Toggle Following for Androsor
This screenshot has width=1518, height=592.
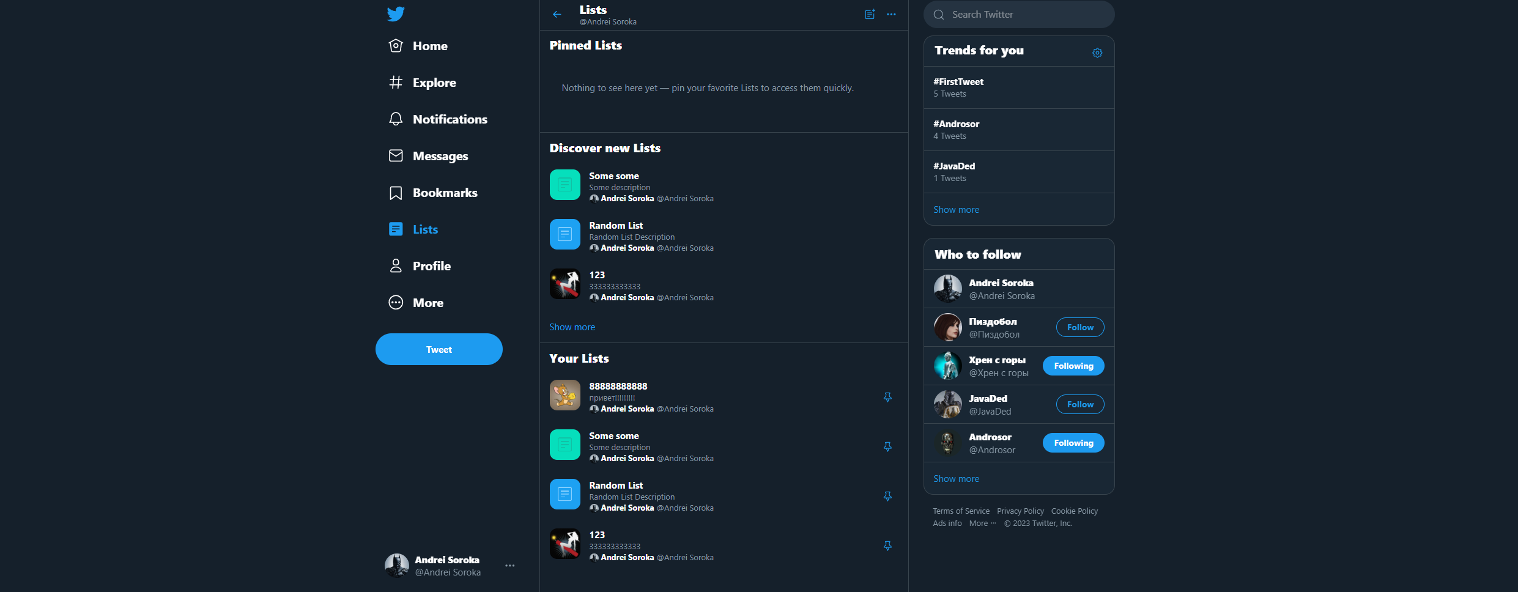tap(1073, 443)
